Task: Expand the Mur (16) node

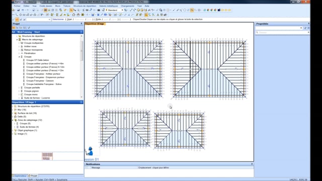Action: point(13,110)
